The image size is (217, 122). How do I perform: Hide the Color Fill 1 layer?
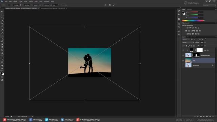click(183, 50)
